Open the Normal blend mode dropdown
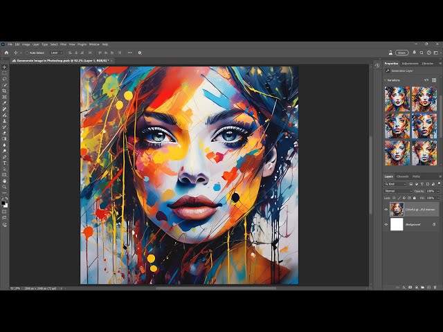The width and height of the screenshot is (443, 332). pos(399,191)
